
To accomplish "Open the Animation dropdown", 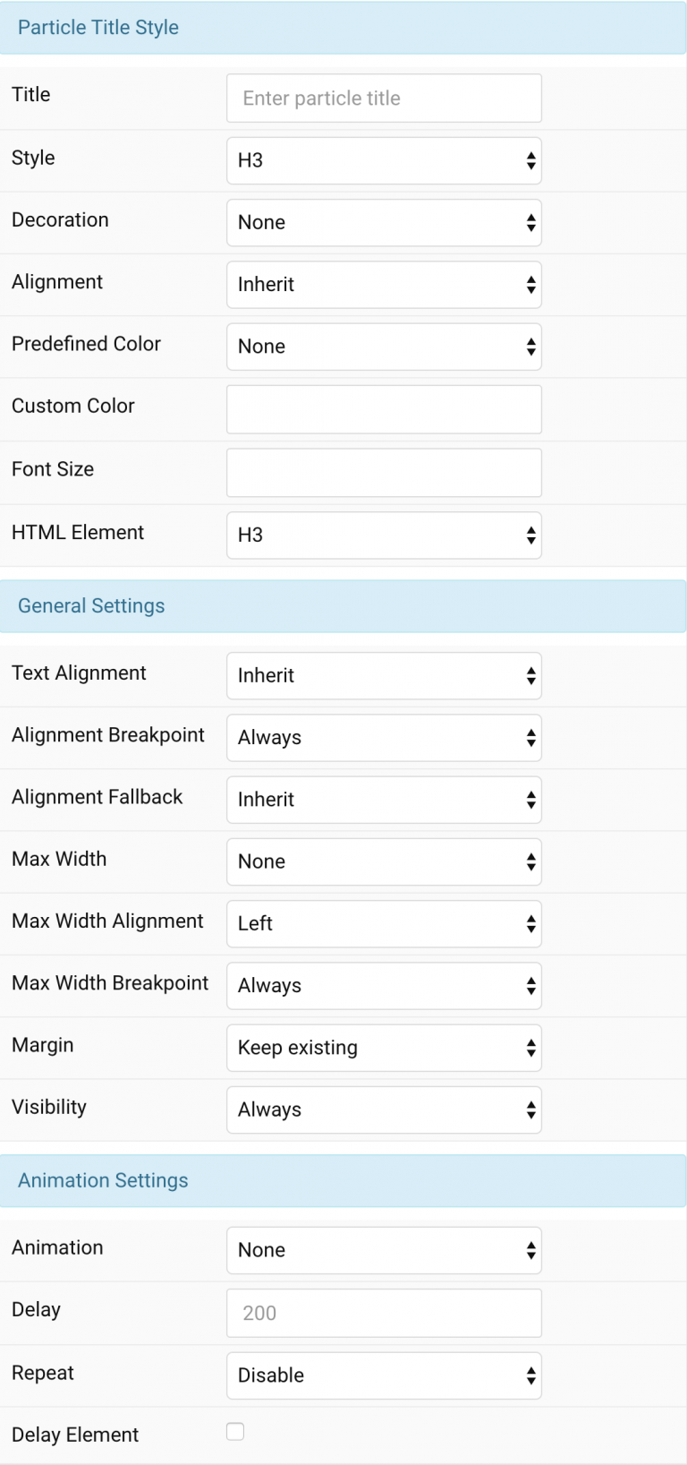I will click(384, 1250).
